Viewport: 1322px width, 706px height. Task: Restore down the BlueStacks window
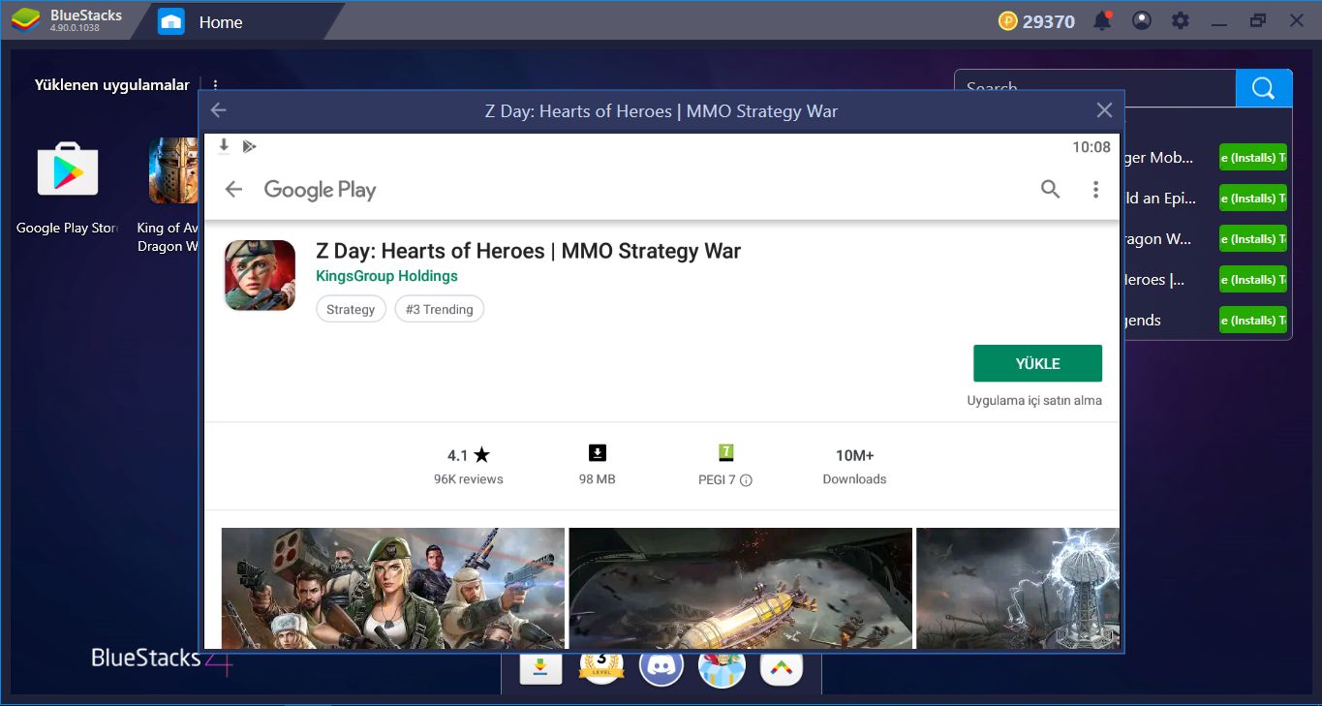coord(1258,20)
